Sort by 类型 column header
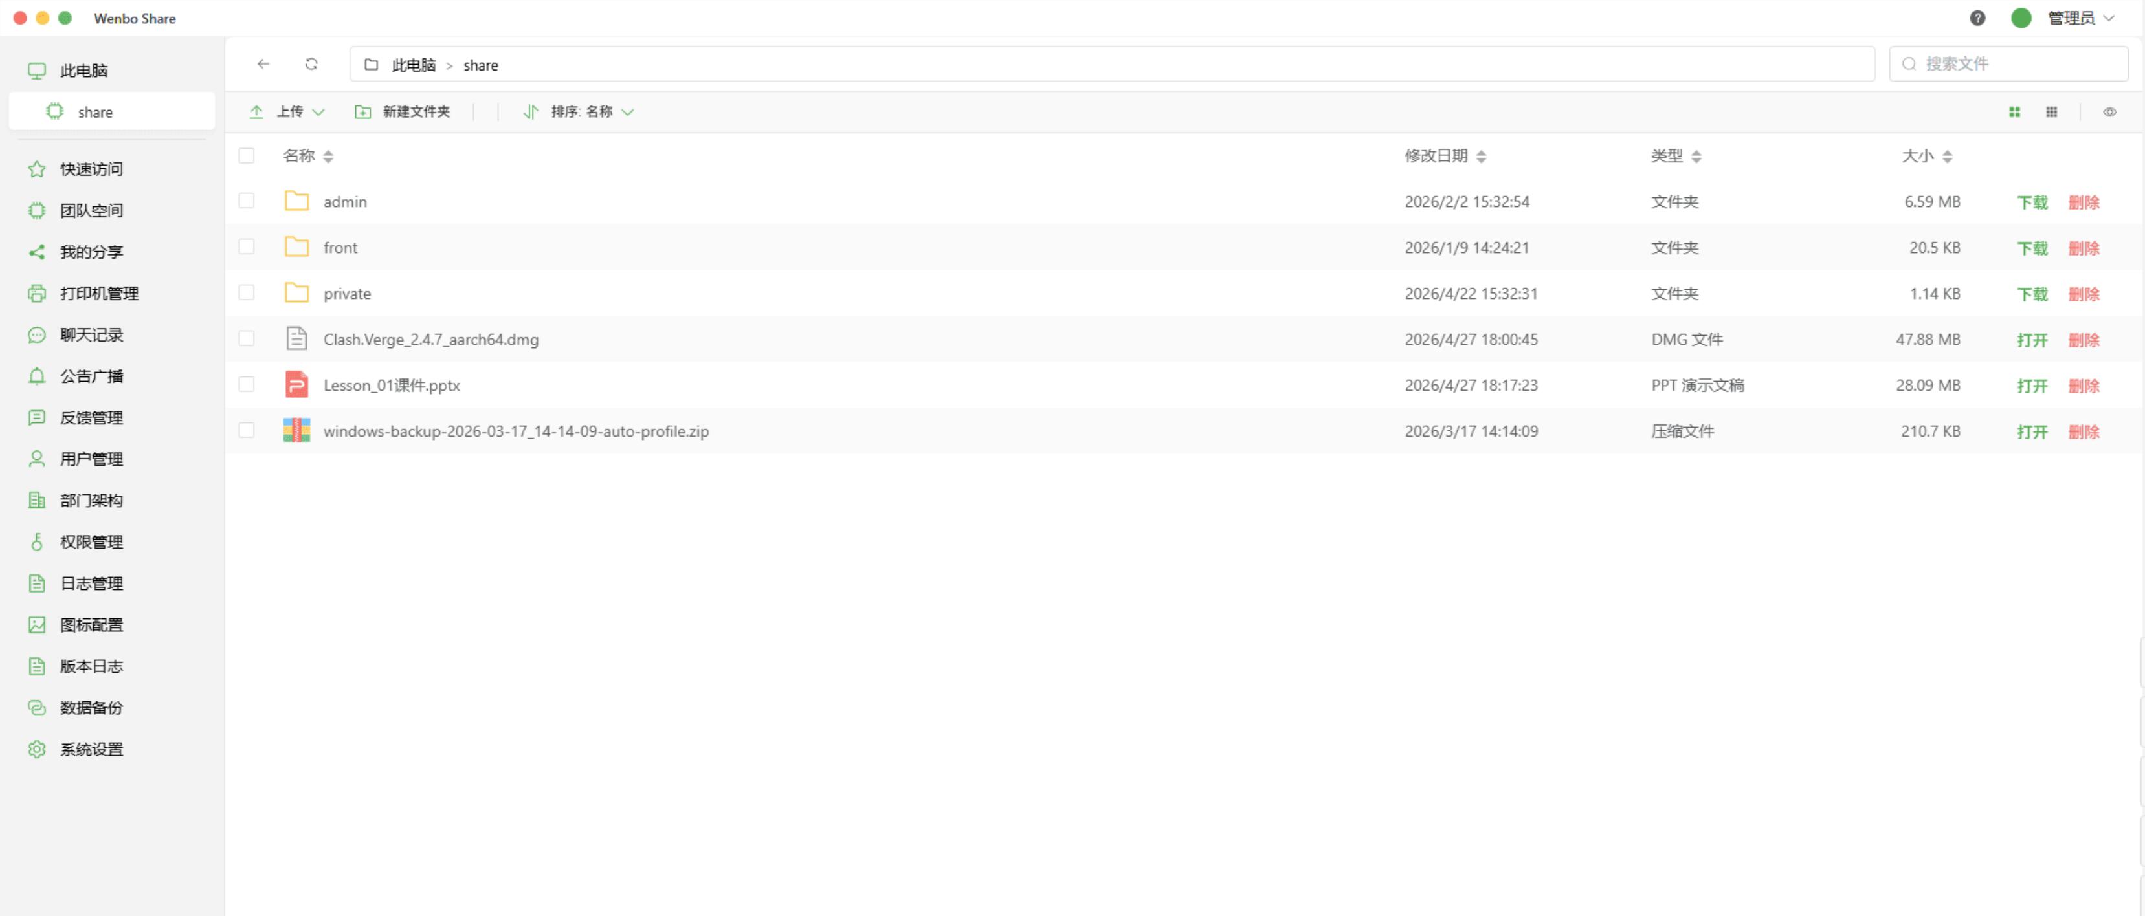2145x916 pixels. coord(1676,156)
